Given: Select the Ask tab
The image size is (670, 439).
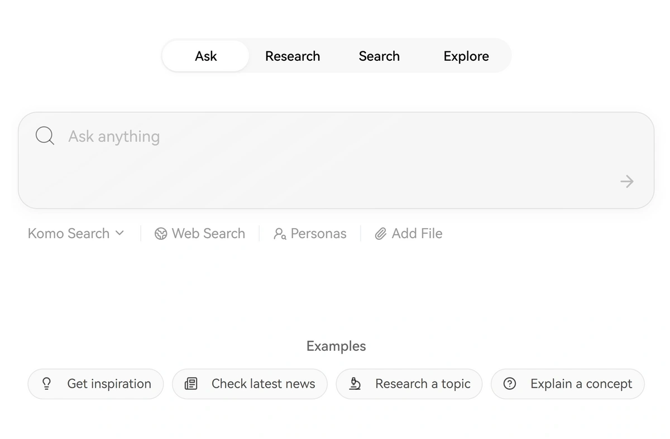Looking at the screenshot, I should pos(206,56).
